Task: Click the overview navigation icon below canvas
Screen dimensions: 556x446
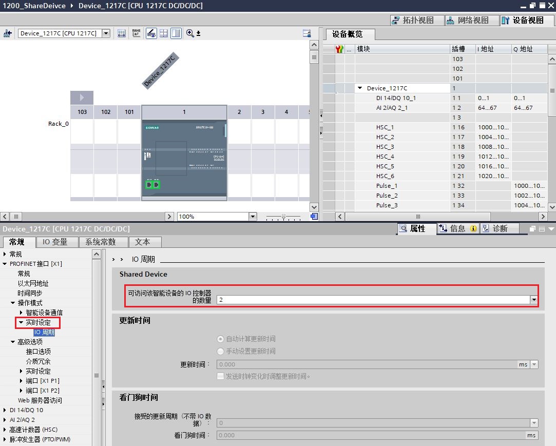Action: [x=314, y=216]
